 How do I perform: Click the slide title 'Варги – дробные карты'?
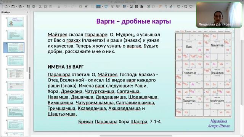click(x=133, y=21)
